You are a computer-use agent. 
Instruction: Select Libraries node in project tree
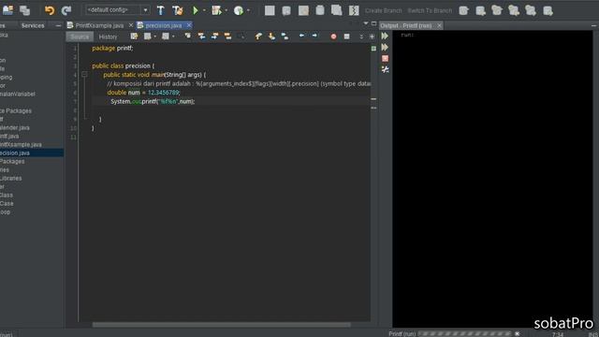point(11,178)
